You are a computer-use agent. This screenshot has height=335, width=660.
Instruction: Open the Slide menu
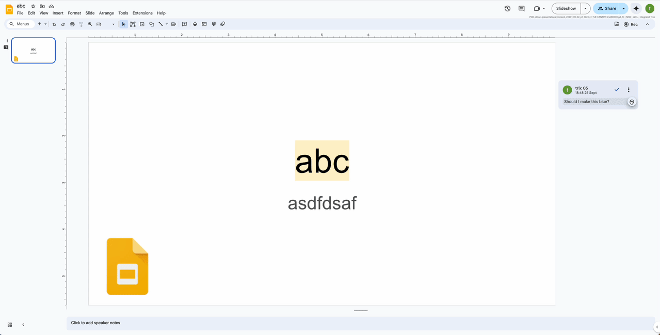click(90, 13)
